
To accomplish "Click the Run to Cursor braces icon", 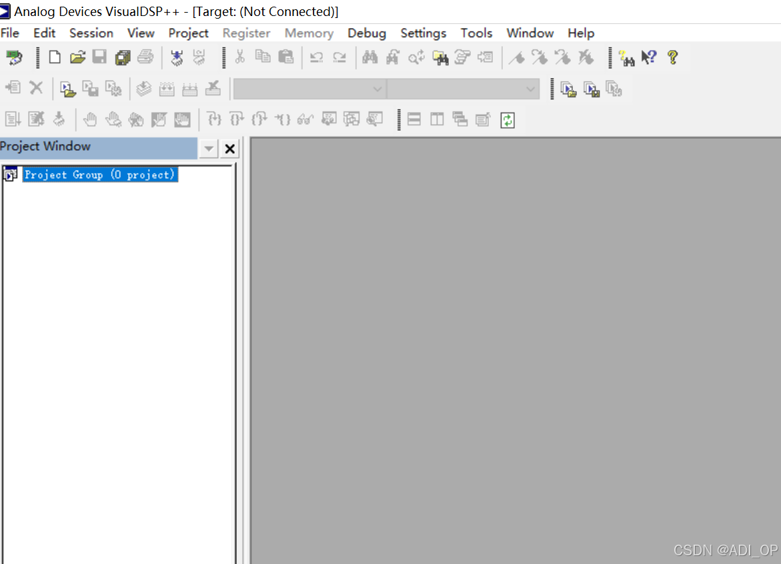I will 282,119.
